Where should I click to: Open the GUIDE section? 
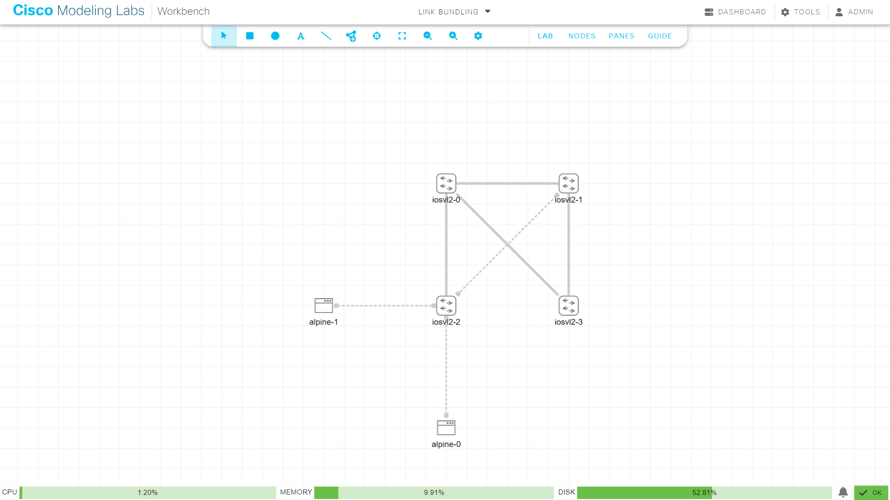660,36
